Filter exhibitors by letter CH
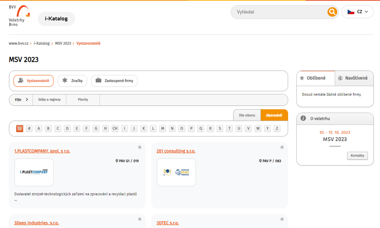 coord(115,128)
